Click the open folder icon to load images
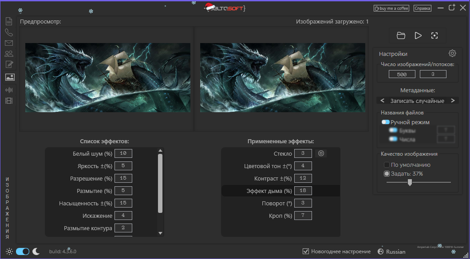This screenshot has height=259, width=470. click(x=401, y=35)
